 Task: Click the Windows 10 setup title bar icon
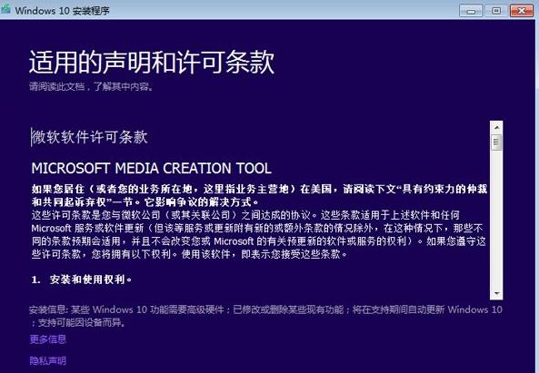(5, 10)
